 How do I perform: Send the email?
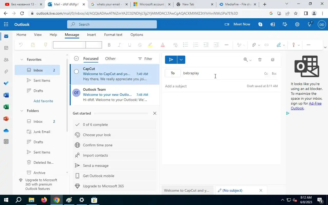171,60
